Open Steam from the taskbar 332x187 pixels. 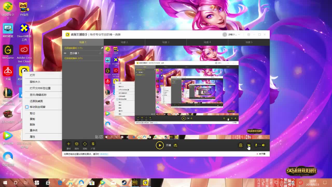coord(124,183)
